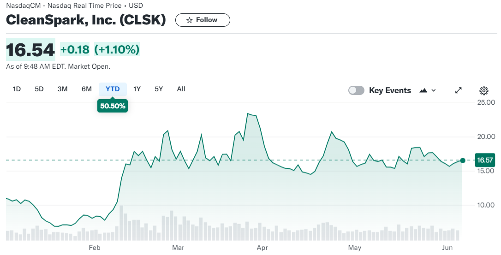Click the 50.50% YTD return badge
Viewport: 501px width, 255px height.
(113, 106)
